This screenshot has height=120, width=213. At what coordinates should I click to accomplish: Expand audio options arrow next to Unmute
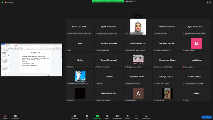(x=9, y=116)
